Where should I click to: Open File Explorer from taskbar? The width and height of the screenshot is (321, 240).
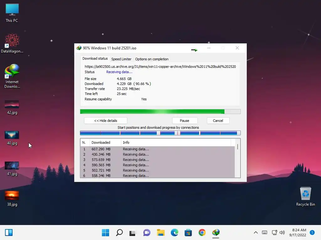click(161, 232)
